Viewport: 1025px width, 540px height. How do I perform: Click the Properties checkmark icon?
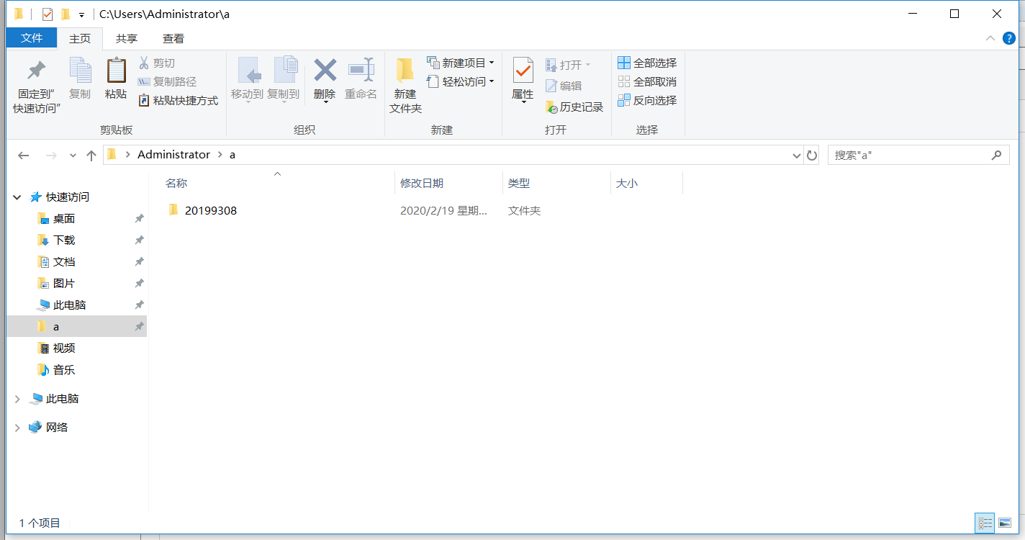[523, 71]
